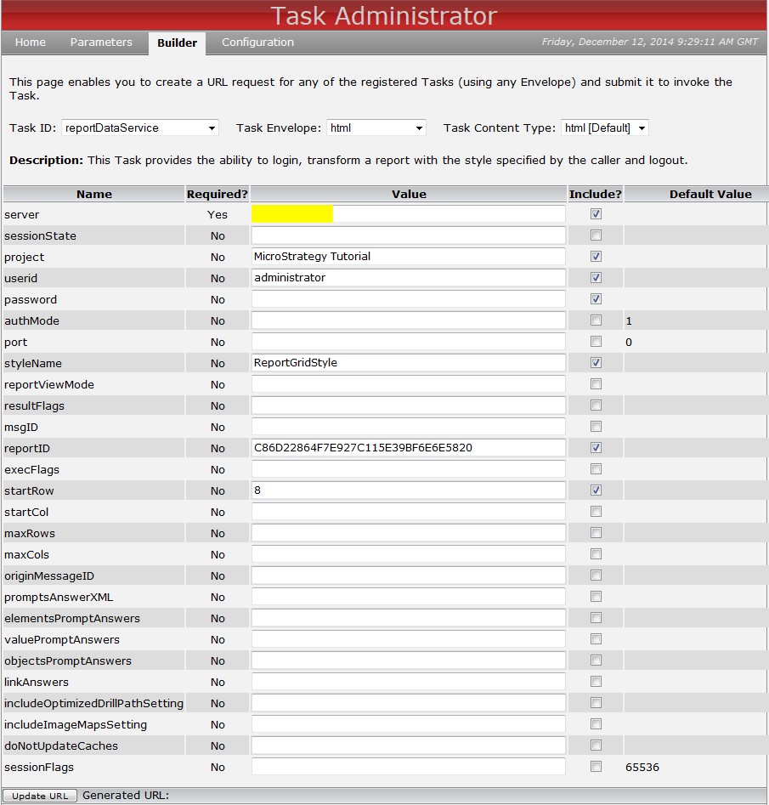
Task: Click the linkAnswers value field
Action: (x=408, y=682)
